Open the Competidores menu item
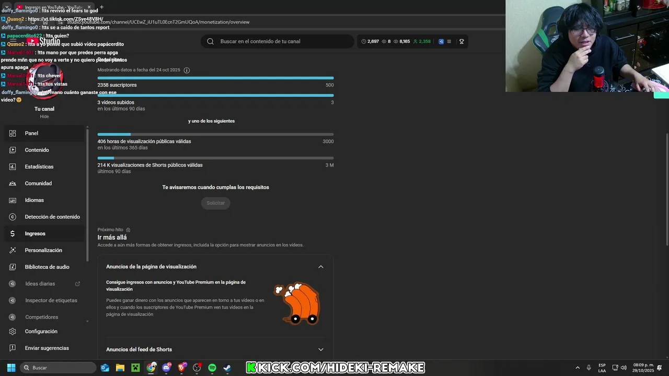 [x=42, y=317]
